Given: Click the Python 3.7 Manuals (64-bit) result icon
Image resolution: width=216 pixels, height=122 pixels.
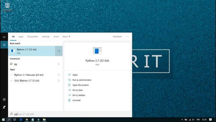Looking at the screenshot, I should (x=11, y=75).
